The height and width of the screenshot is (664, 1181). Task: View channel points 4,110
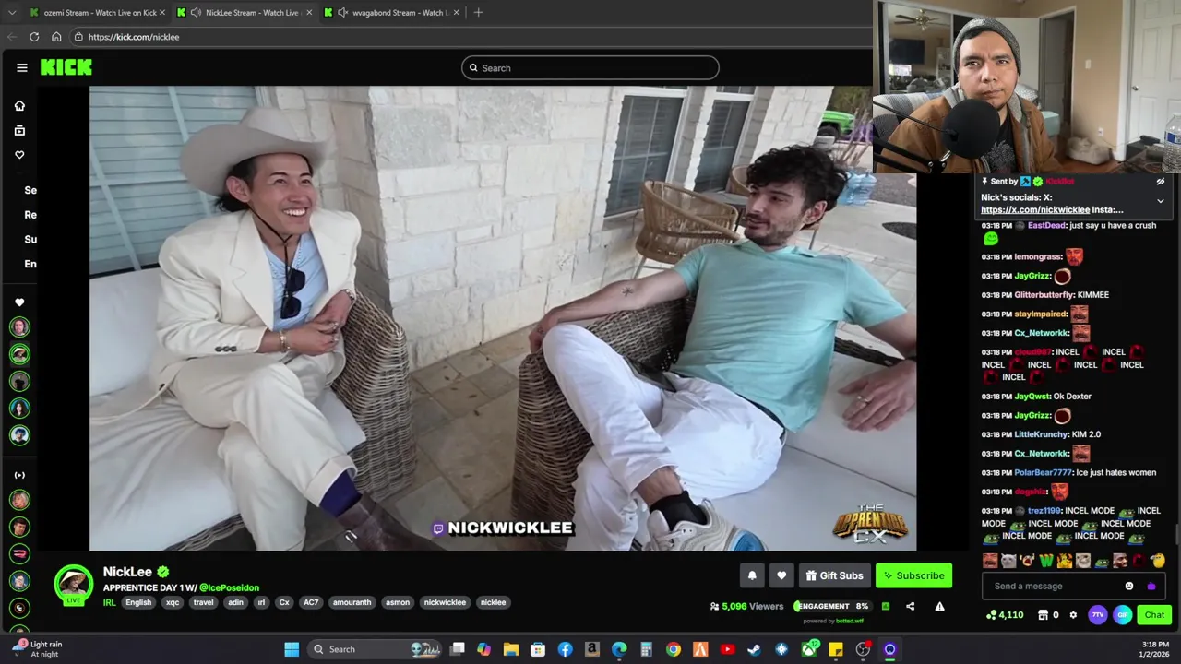coord(1005,615)
